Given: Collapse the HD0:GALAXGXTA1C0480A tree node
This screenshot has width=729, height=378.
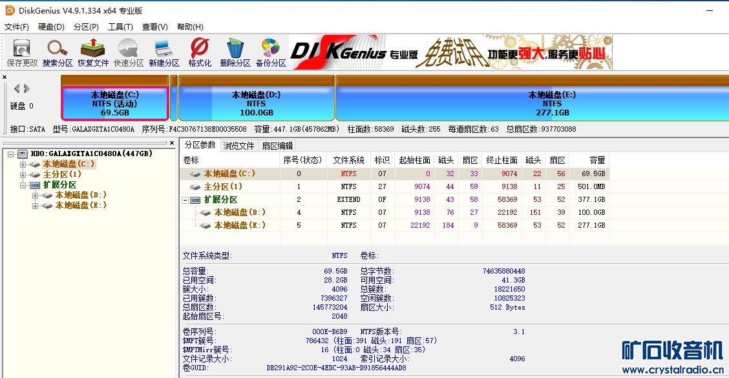Looking at the screenshot, I should (11, 154).
